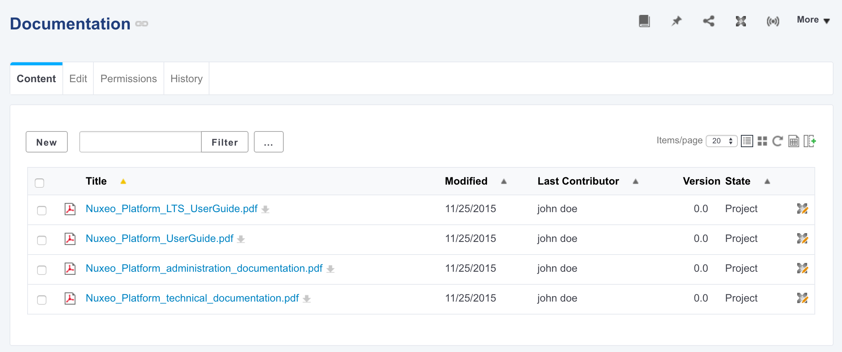Switch to the Content tab

[36, 79]
